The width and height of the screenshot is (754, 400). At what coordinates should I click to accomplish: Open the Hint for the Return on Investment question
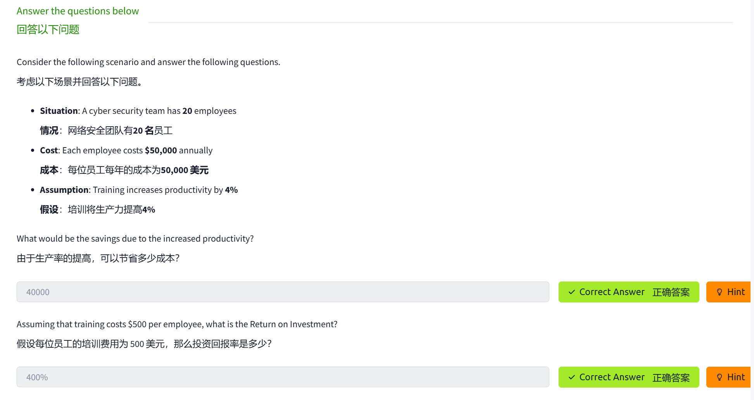(729, 377)
